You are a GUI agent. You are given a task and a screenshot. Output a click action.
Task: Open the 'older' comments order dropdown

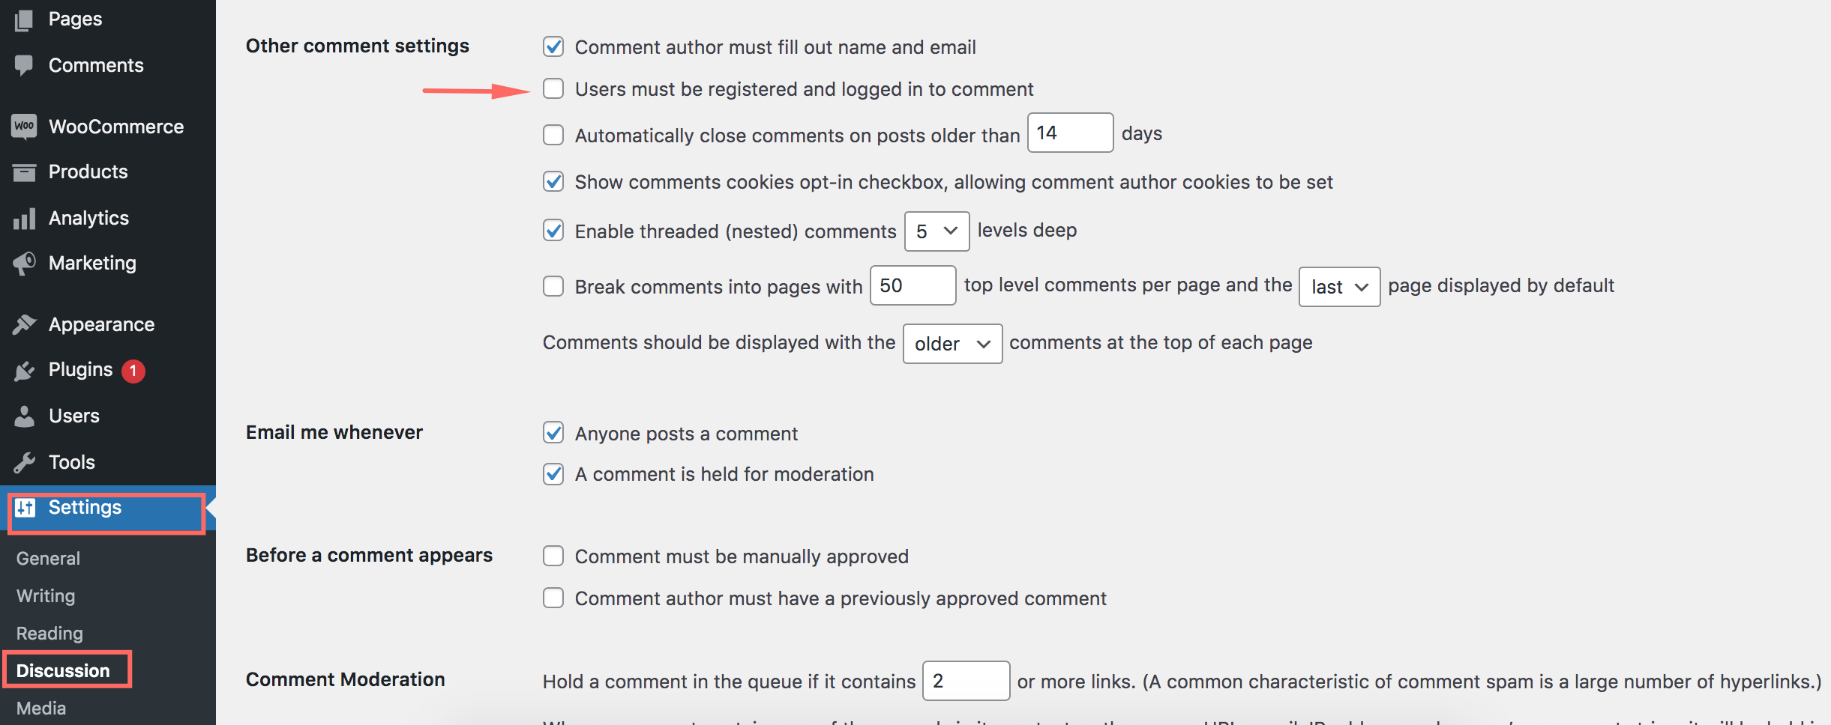pos(952,344)
